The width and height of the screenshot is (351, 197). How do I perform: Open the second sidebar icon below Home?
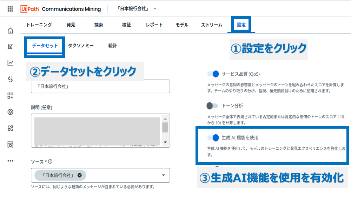(x=10, y=47)
